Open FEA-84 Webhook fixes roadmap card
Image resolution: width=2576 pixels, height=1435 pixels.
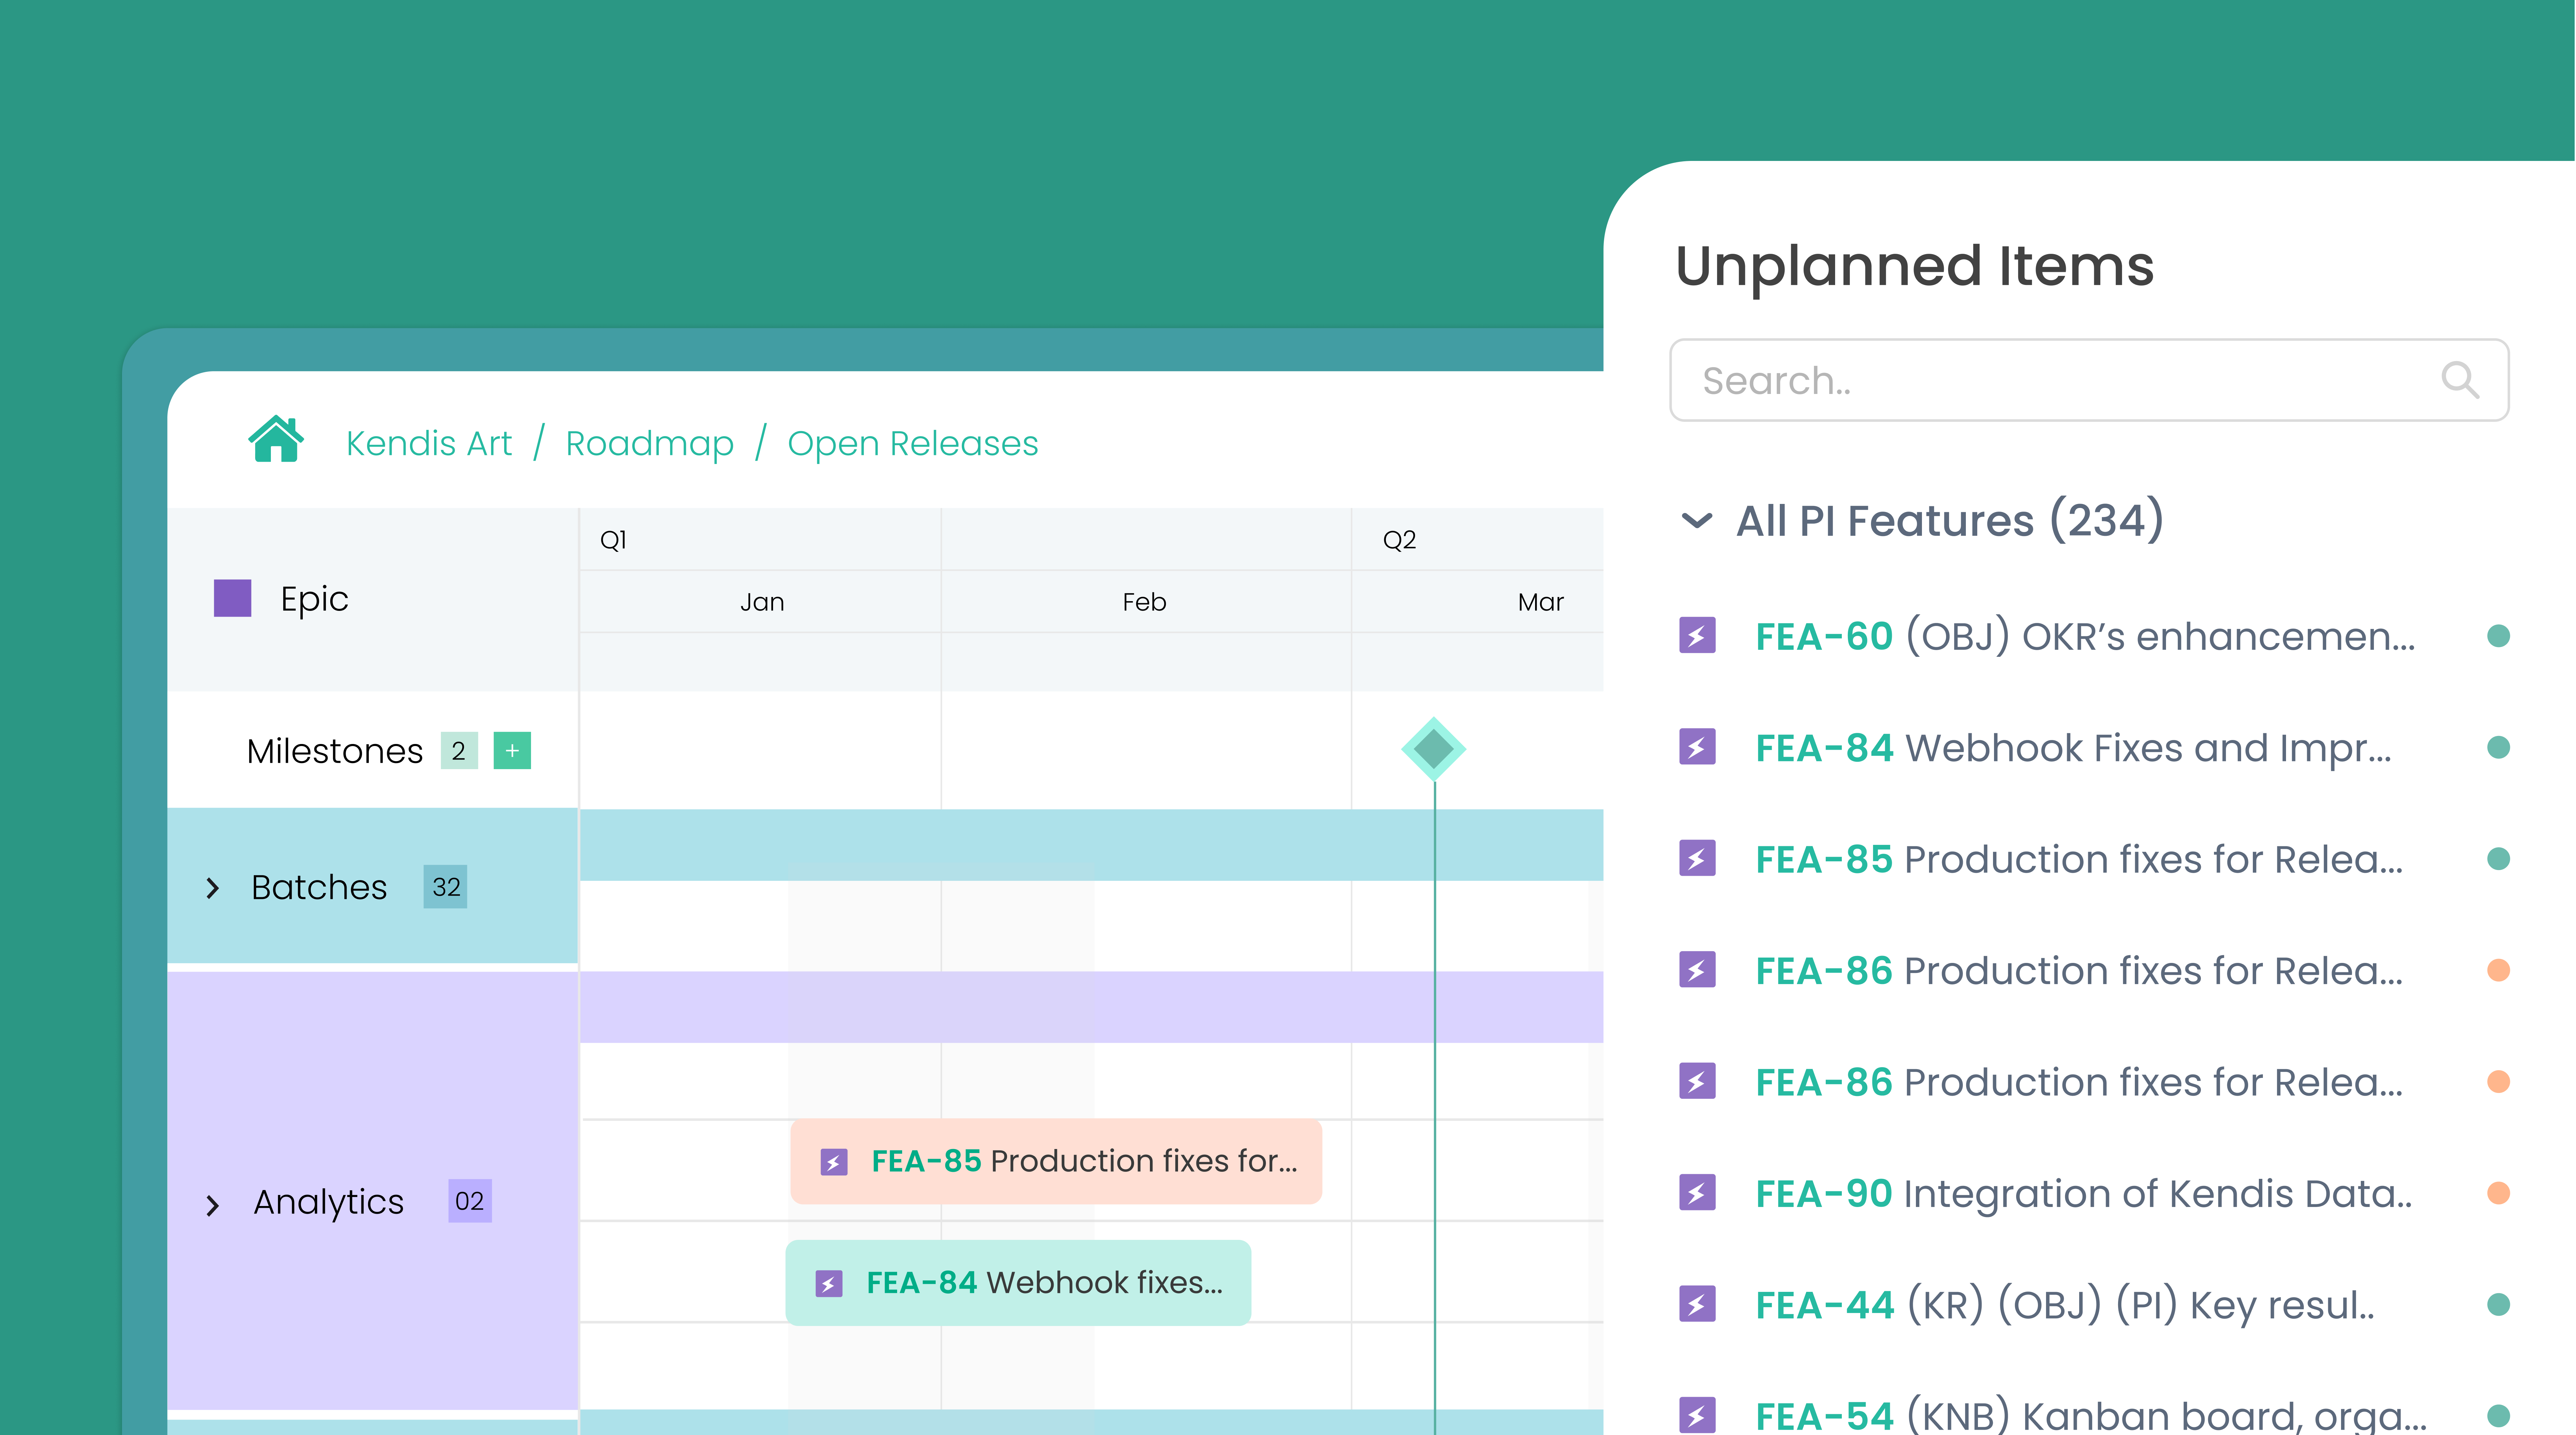[x=1018, y=1283]
